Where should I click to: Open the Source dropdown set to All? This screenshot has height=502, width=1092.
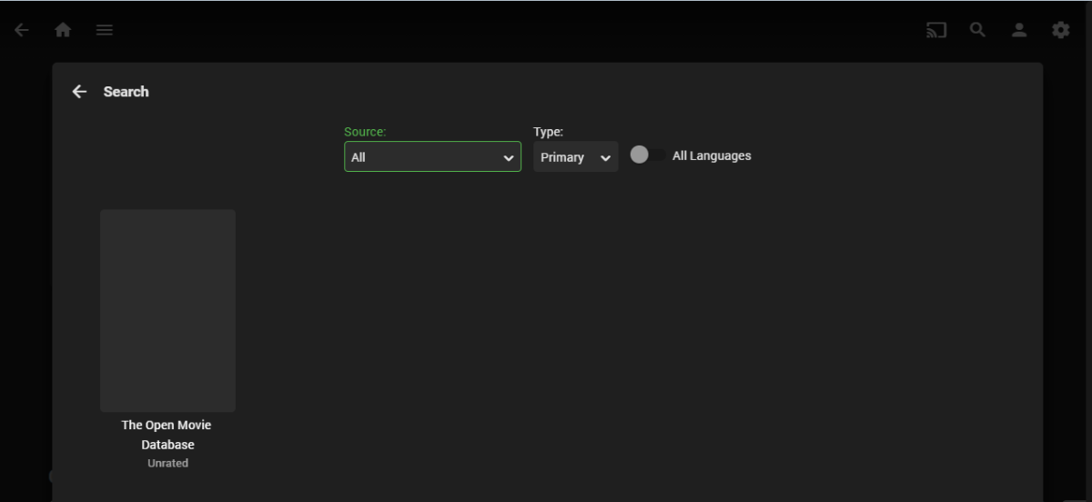pyautogui.click(x=423, y=156)
